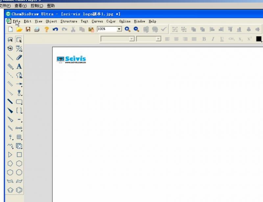This screenshot has width=263, height=202.
Task: Zoom out with magnifier minus
Action: tap(136, 29)
